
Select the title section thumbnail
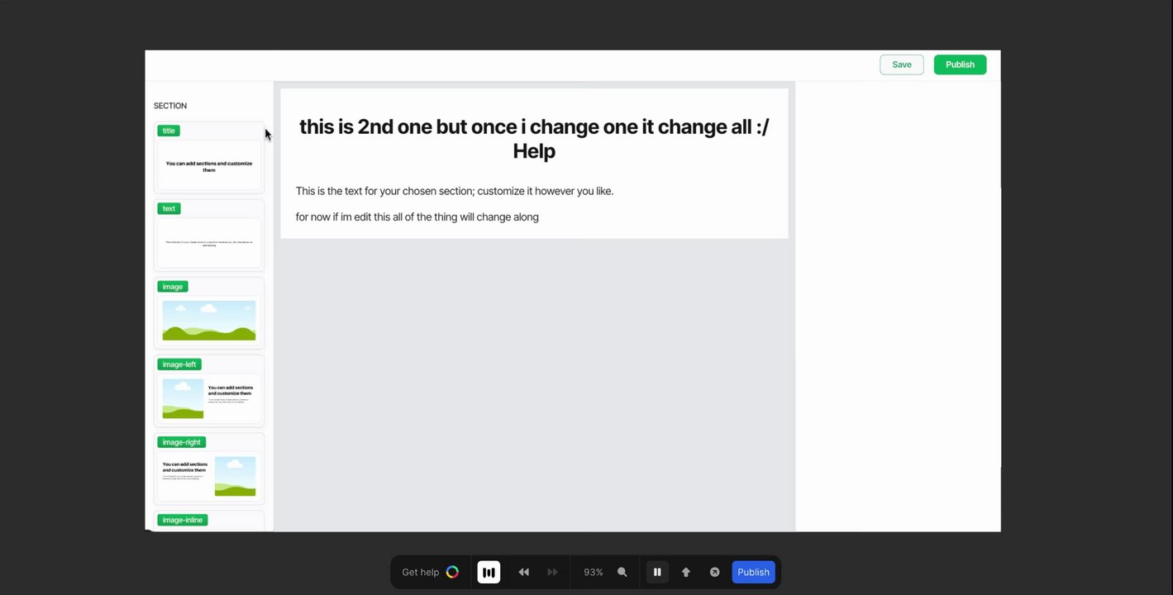click(209, 157)
